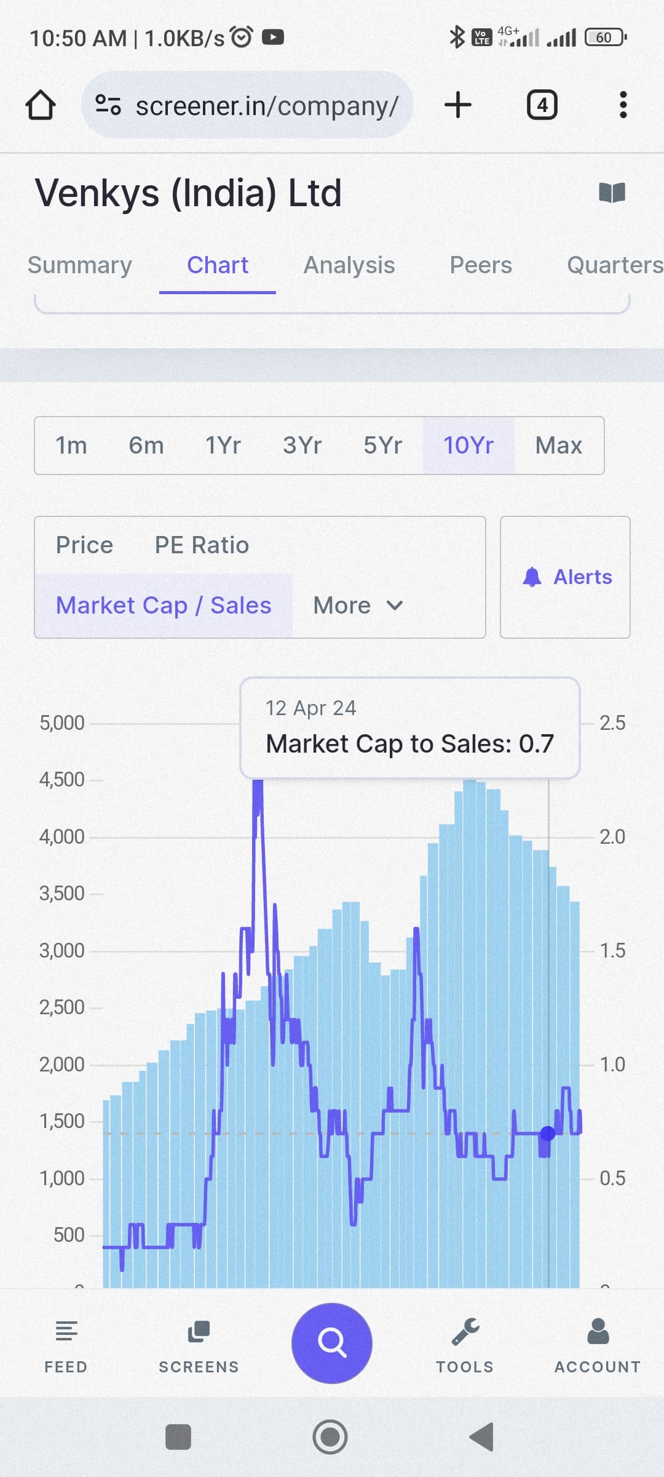The image size is (664, 1477).
Task: Click the 0.5 right axis label
Action: pos(612,1179)
